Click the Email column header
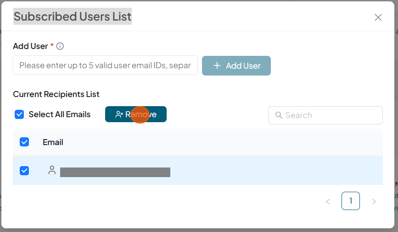Viewport: 398px width, 232px height. (x=53, y=142)
